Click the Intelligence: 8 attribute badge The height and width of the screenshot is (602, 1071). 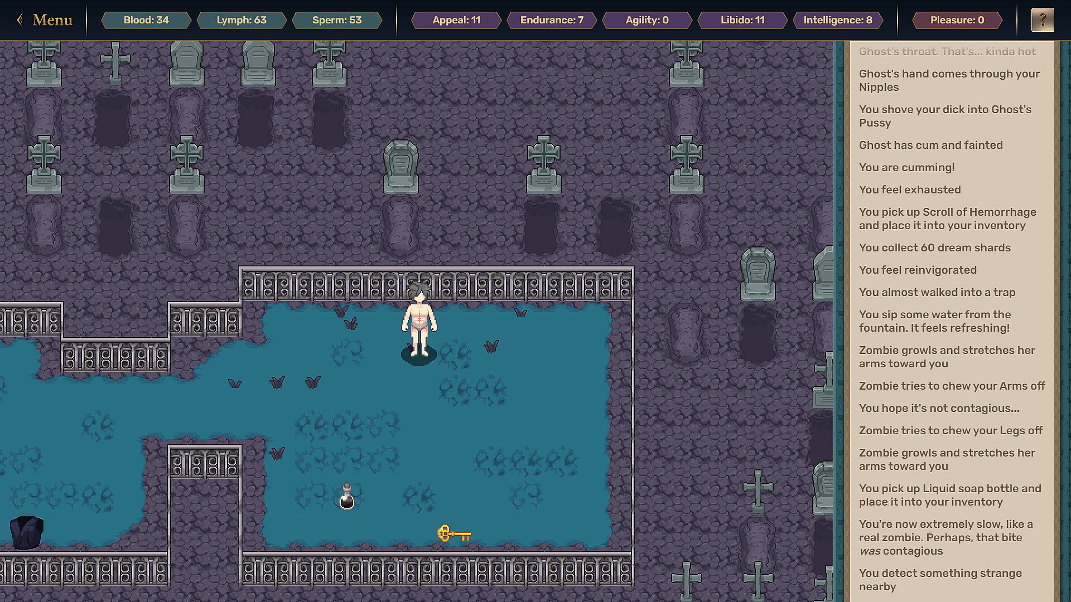point(837,20)
